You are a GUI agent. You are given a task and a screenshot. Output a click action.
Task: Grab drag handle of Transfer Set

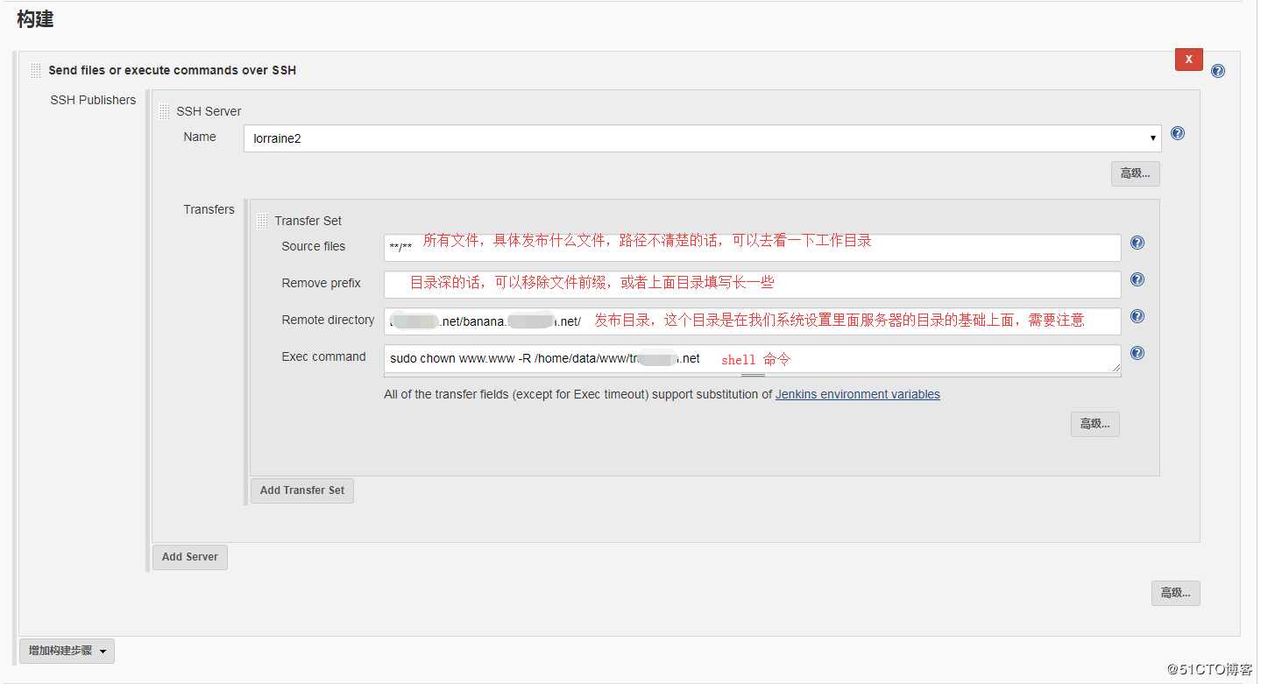[x=262, y=221]
